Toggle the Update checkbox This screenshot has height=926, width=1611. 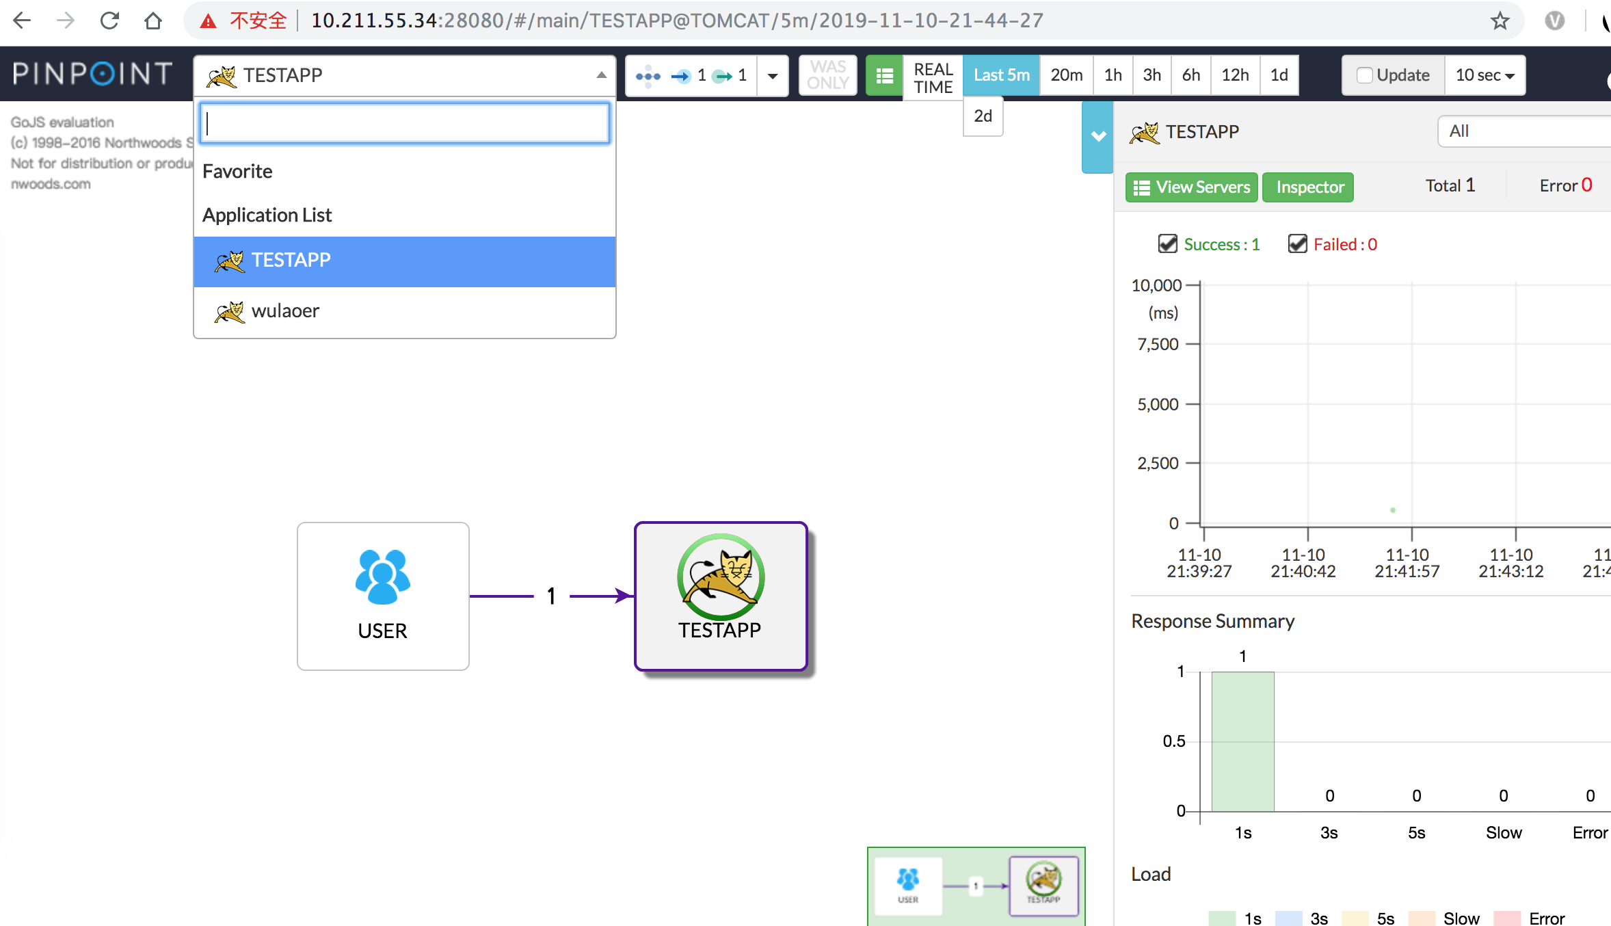(1364, 75)
